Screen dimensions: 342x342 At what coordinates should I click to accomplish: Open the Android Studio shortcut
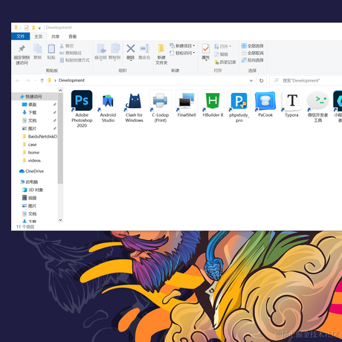pyautogui.click(x=108, y=106)
